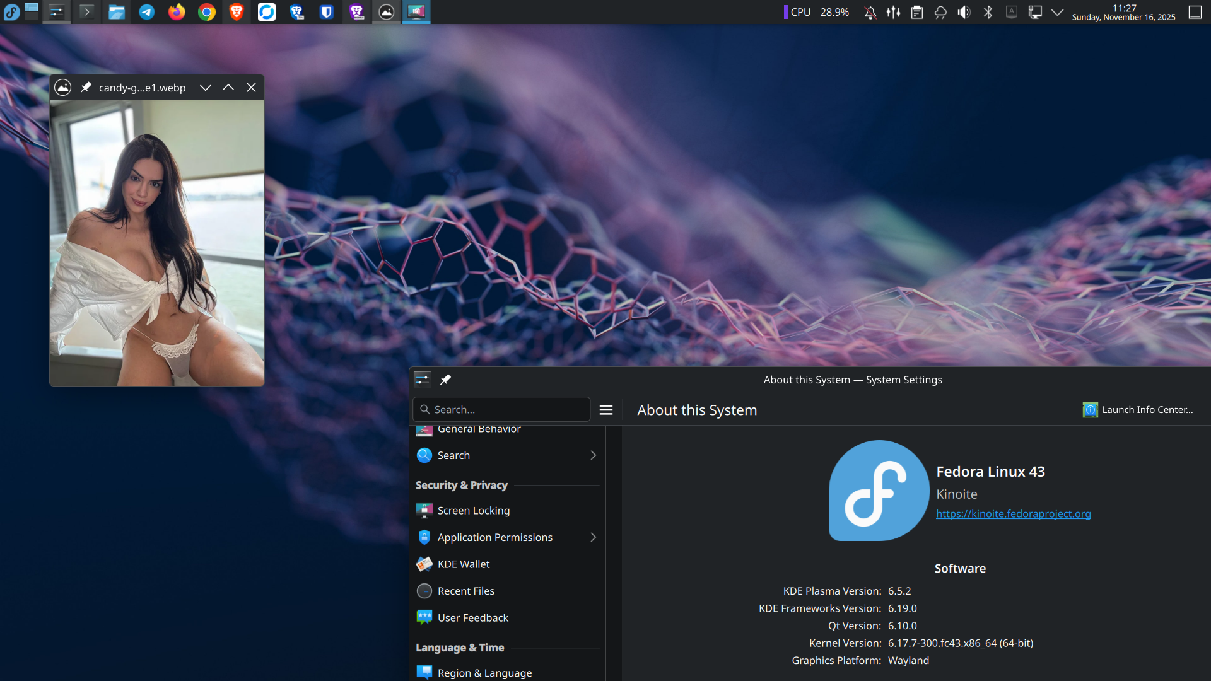Click Launch Info Center button

coord(1138,410)
